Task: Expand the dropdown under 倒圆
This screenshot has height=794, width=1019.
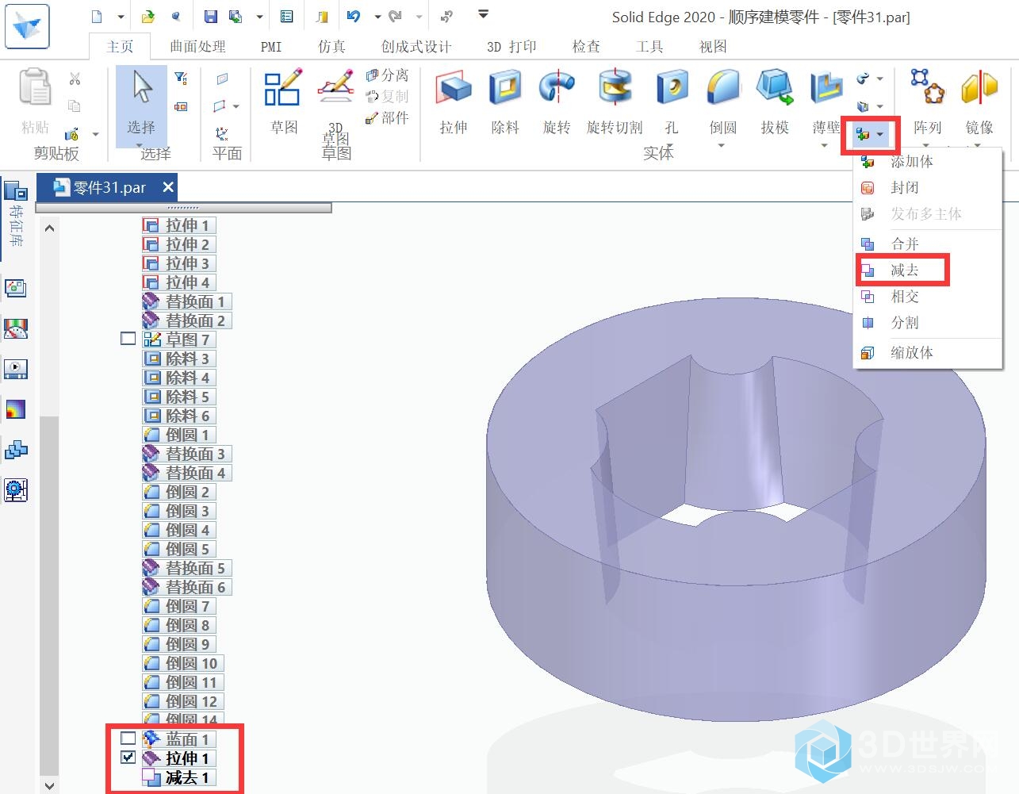Action: 722,146
